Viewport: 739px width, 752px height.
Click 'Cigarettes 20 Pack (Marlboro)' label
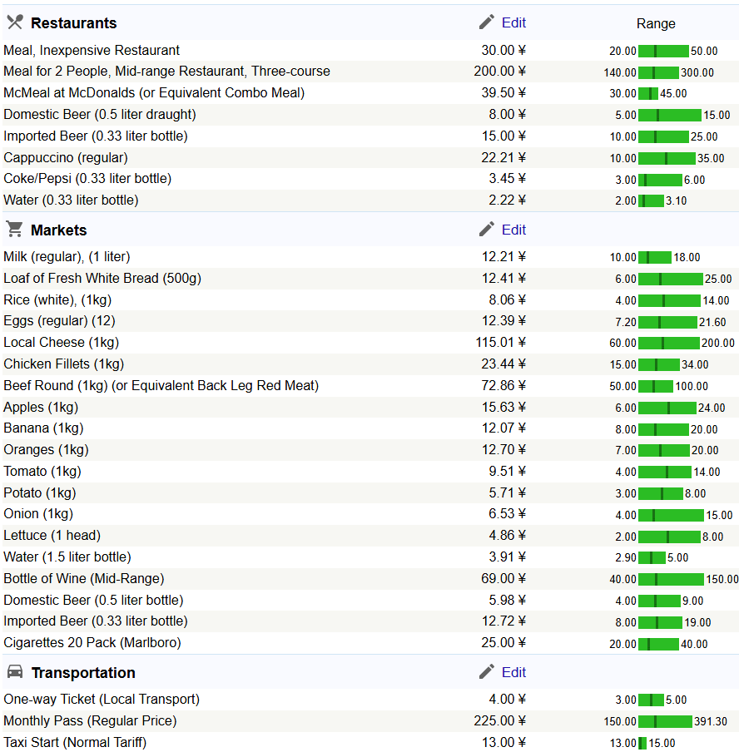(x=92, y=643)
